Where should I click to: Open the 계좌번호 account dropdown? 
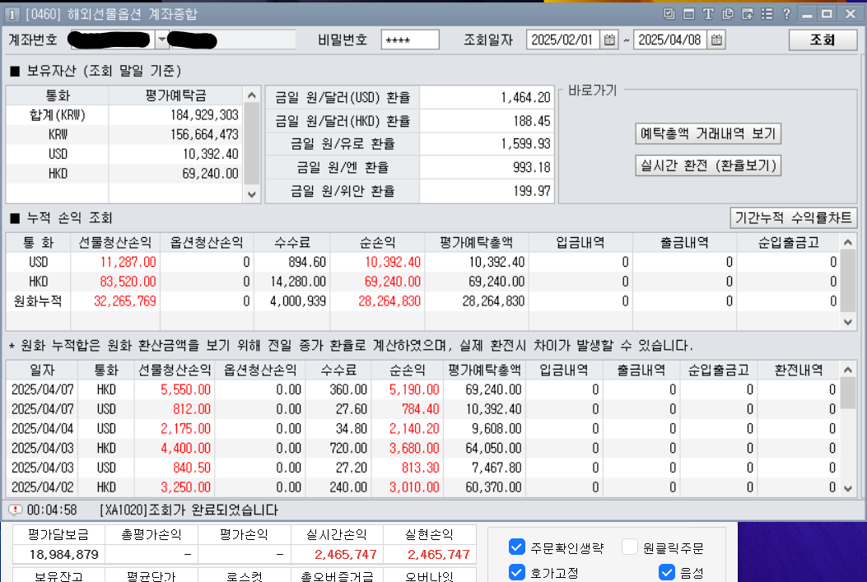coord(161,40)
